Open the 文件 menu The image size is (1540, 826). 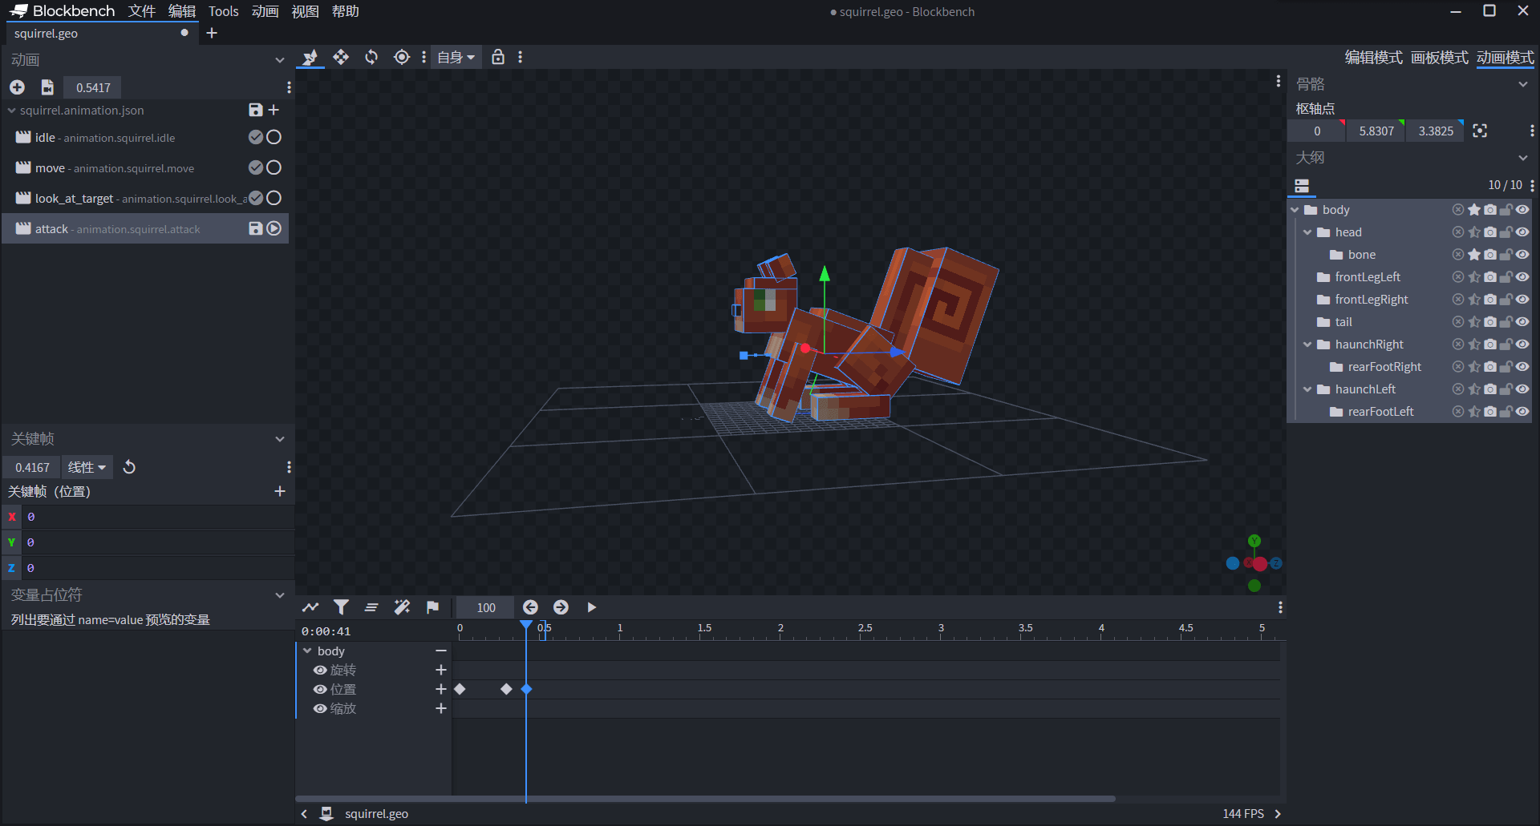point(141,11)
